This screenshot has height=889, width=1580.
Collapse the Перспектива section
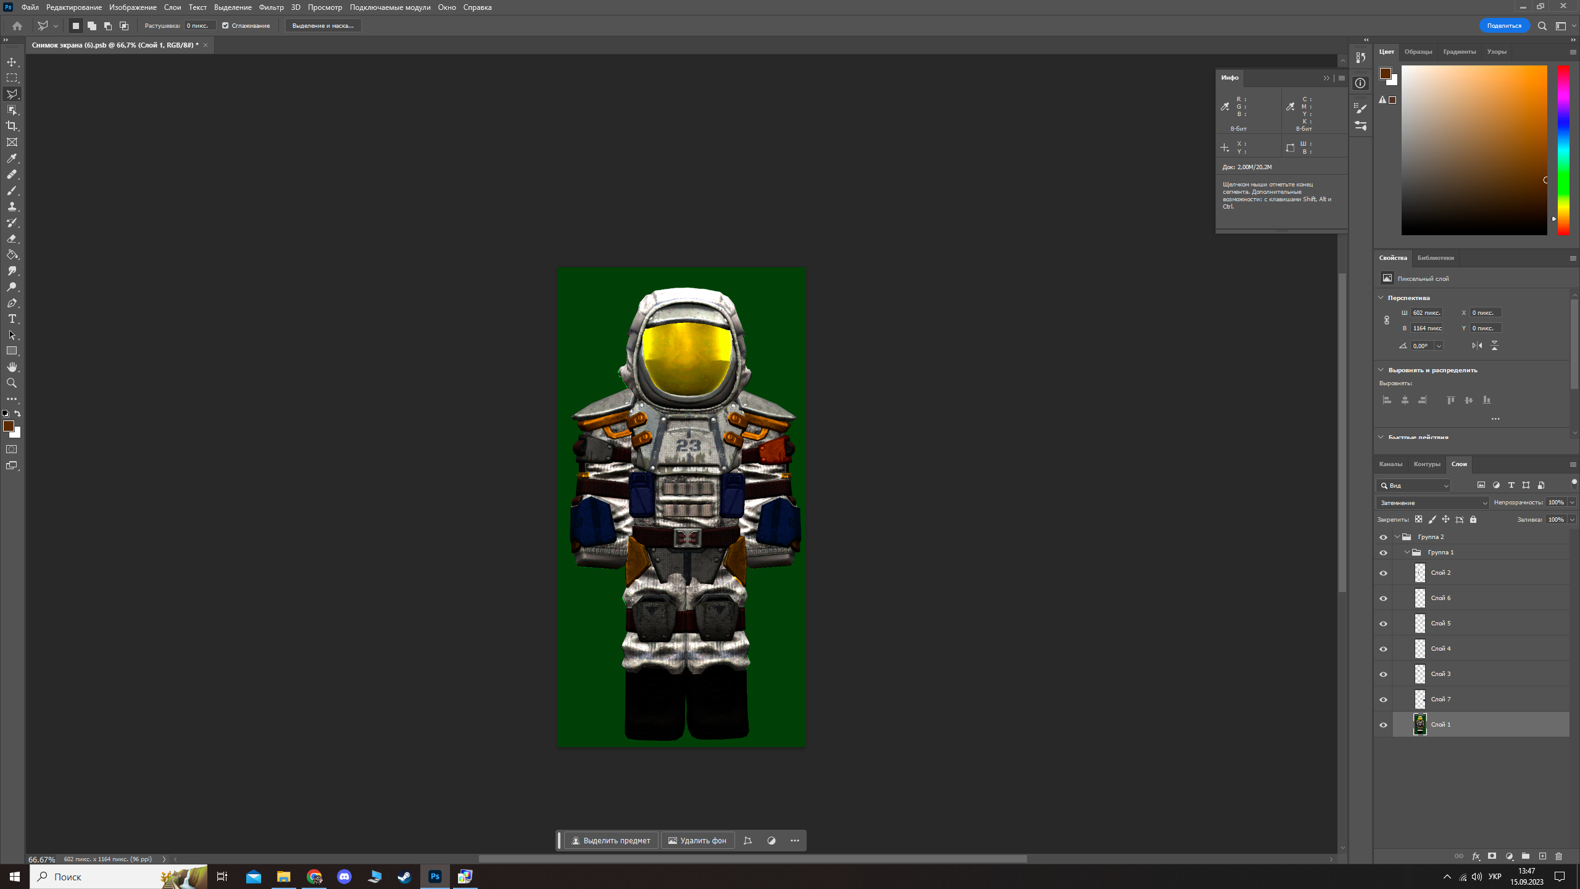pyautogui.click(x=1381, y=298)
